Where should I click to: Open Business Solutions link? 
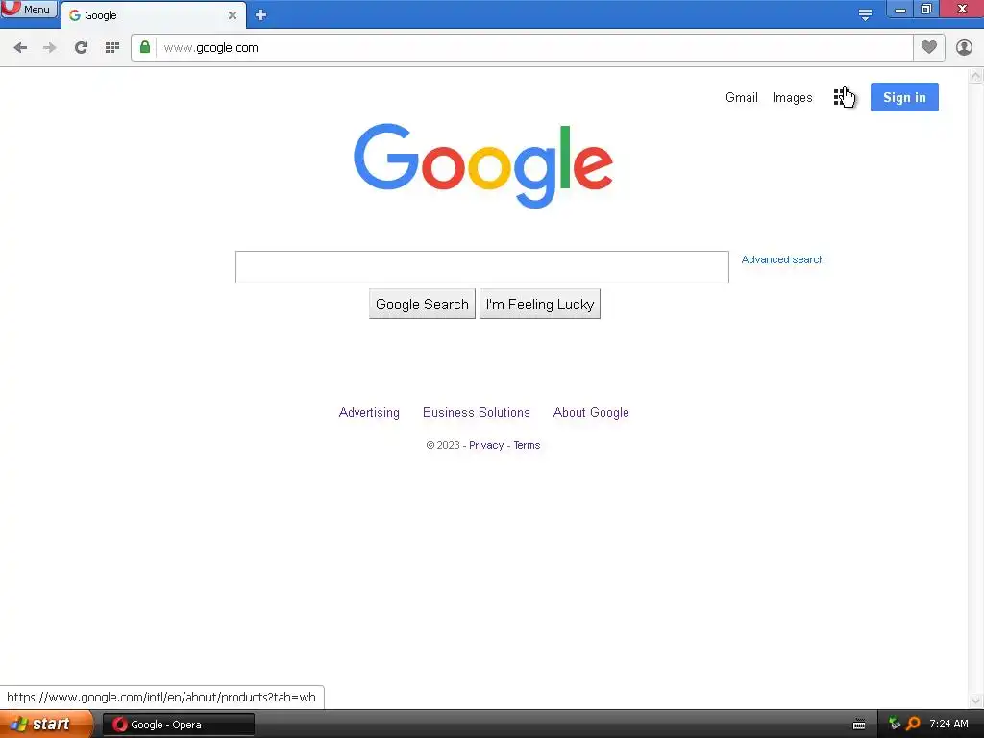pyautogui.click(x=477, y=413)
